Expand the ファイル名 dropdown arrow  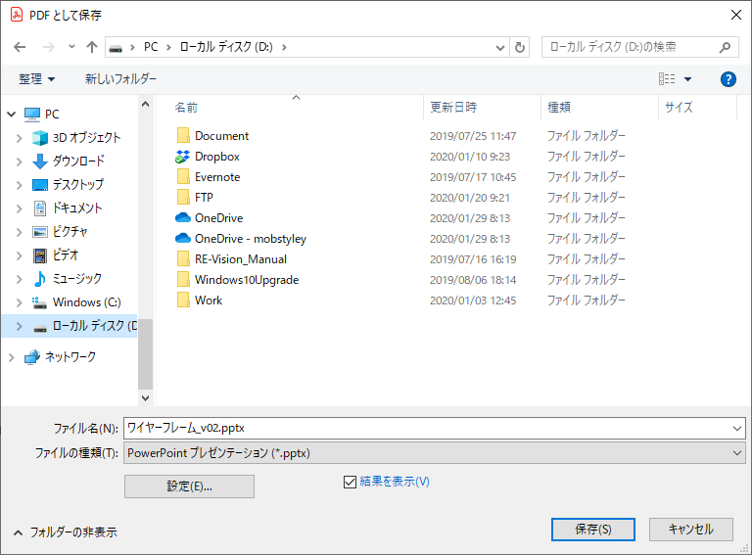coord(736,428)
